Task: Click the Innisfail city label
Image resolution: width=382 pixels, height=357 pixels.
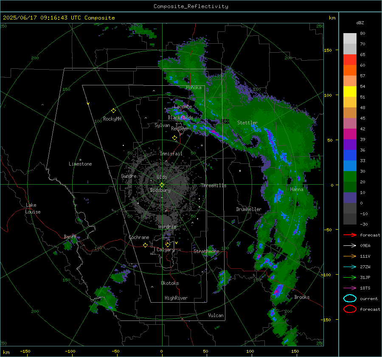Action: click(171, 154)
